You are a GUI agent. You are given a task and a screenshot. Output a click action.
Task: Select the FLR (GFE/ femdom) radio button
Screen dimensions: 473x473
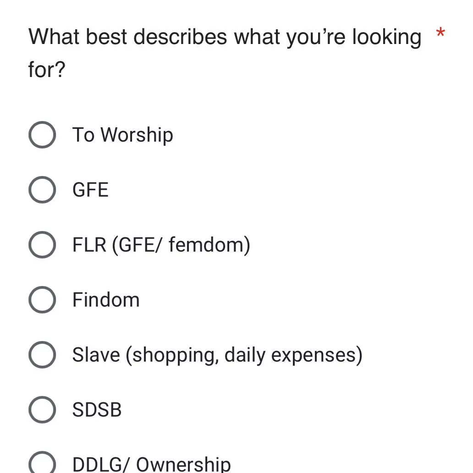42,245
